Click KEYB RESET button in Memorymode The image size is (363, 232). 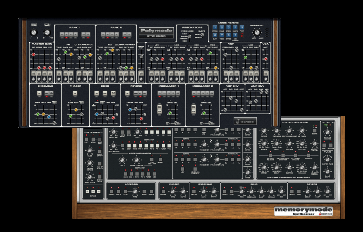[123, 132]
